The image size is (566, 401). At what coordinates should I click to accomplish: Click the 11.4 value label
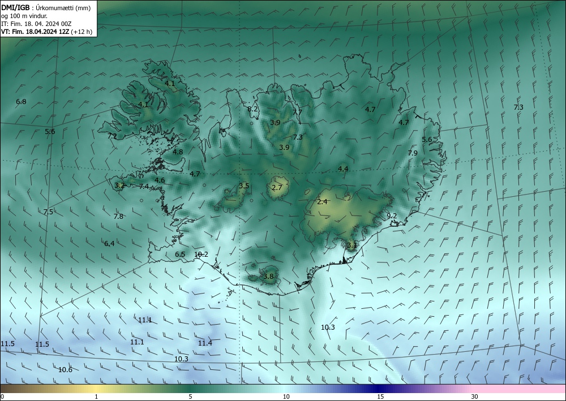(x=205, y=343)
